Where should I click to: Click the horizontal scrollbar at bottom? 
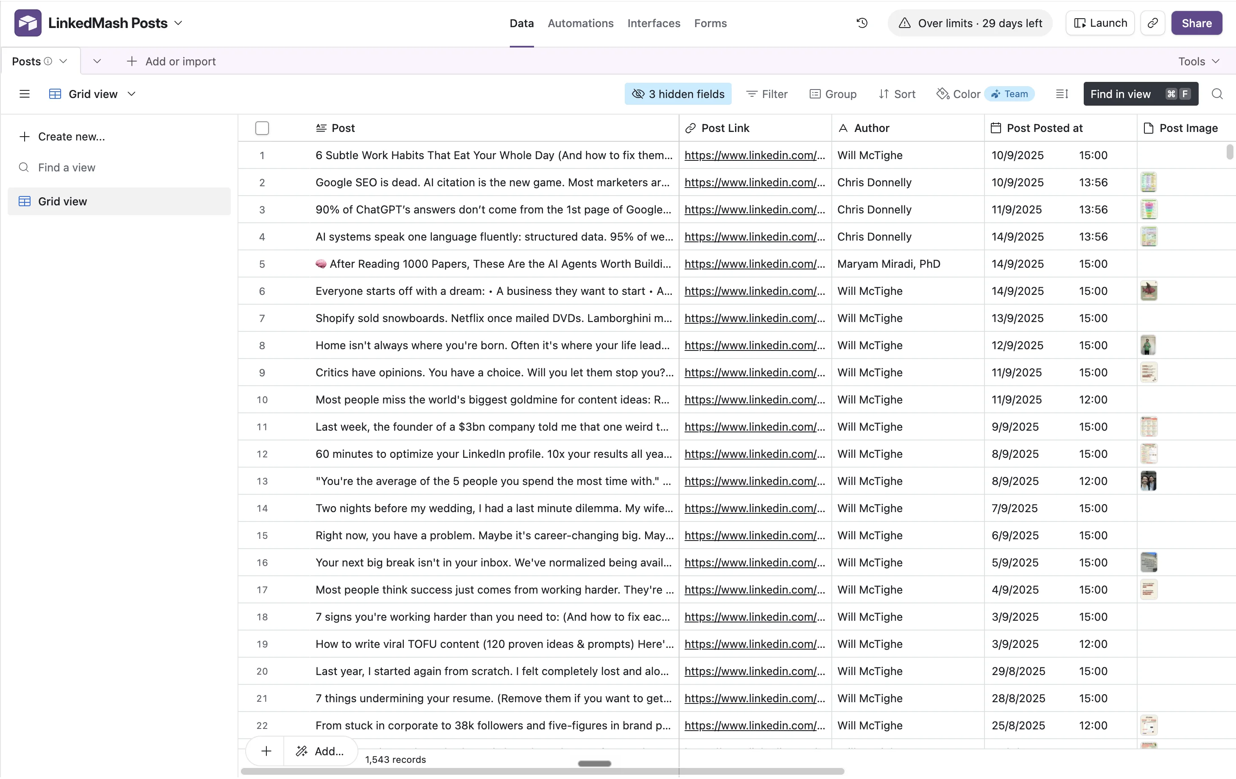pyautogui.click(x=542, y=771)
